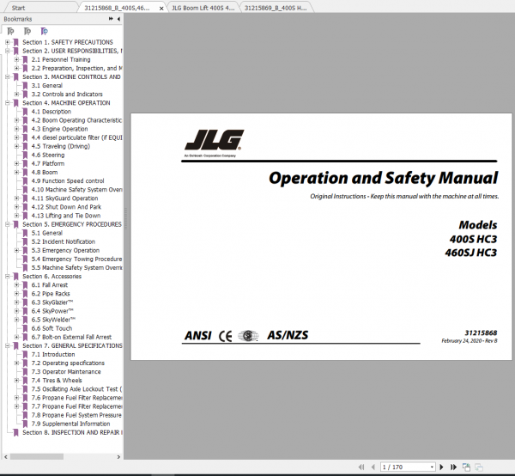The height and width of the screenshot is (476, 515).
Task: Expand 2.1 Personnel Training node
Action: point(16,59)
